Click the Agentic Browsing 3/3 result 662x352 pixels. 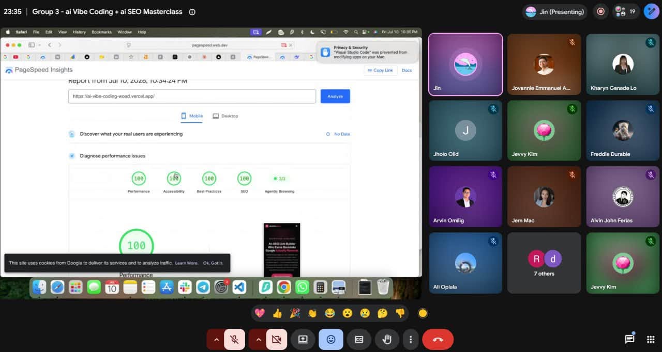pos(279,179)
